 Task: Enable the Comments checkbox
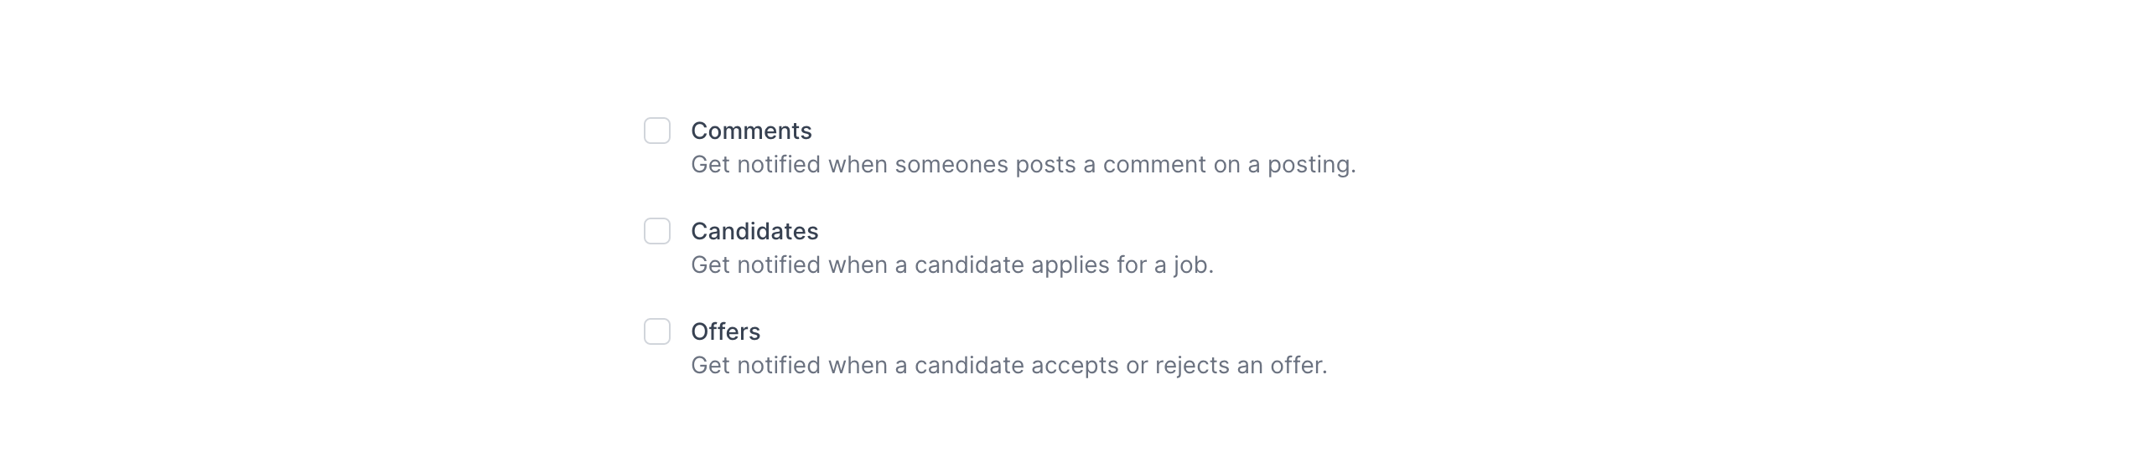(657, 131)
